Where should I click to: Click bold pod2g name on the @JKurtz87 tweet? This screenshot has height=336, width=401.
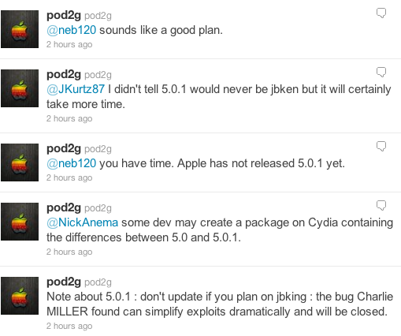64,75
